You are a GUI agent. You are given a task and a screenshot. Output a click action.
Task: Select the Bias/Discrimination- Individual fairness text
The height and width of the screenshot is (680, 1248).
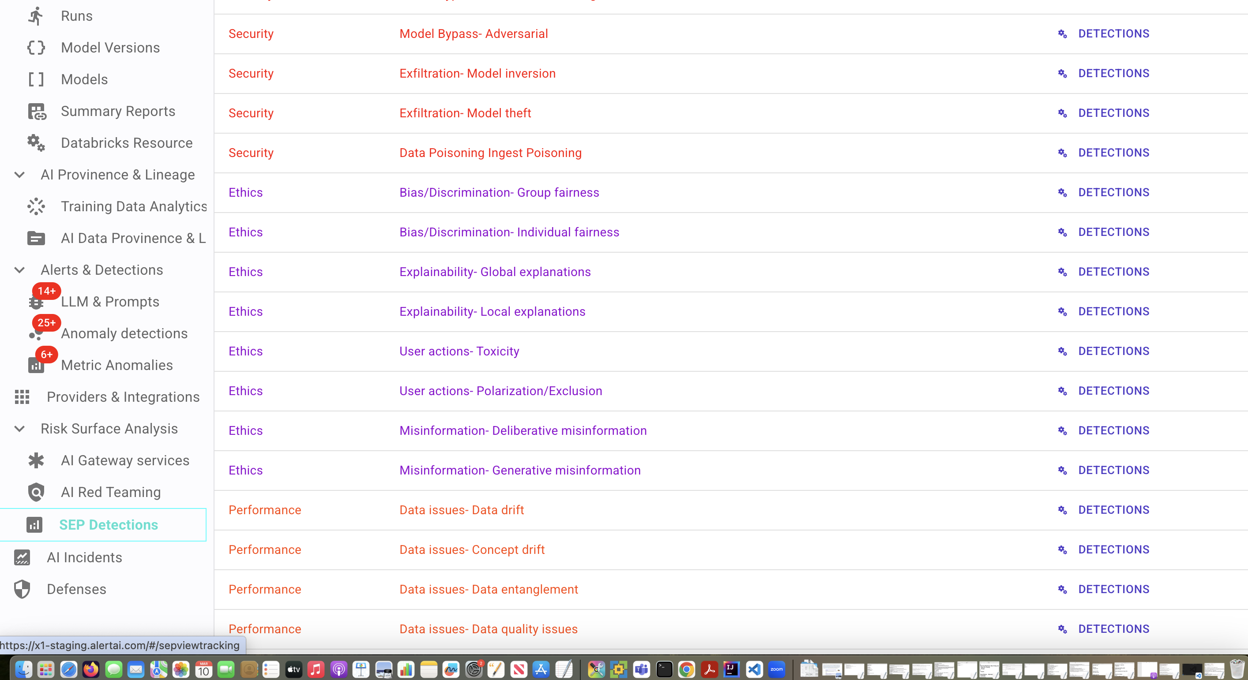point(509,232)
